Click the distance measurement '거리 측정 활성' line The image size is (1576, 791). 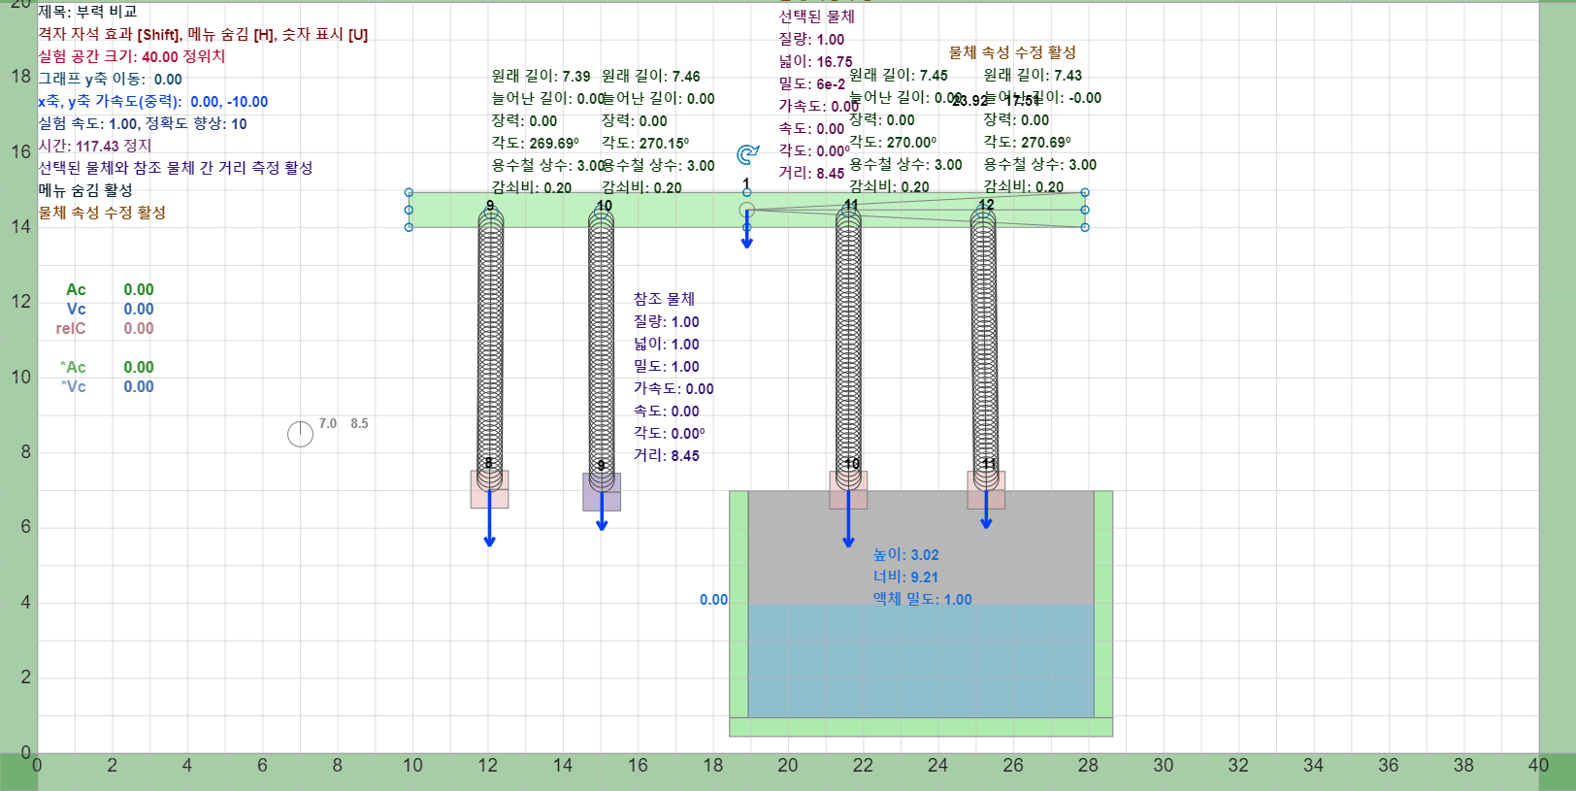(176, 168)
